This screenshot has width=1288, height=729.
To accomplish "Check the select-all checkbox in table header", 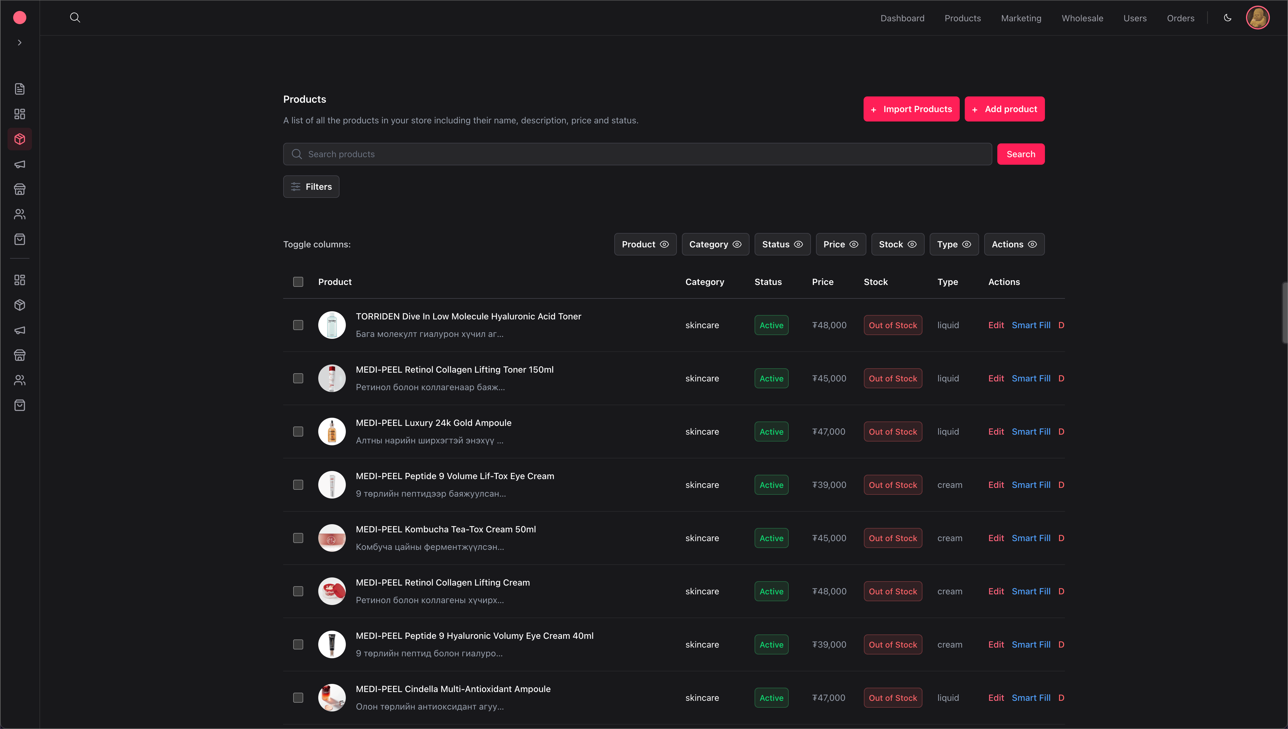I will 298,282.
